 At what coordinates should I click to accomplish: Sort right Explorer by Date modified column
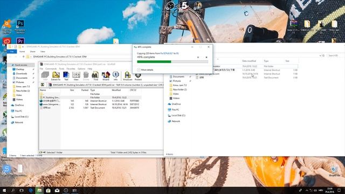[x=249, y=61]
